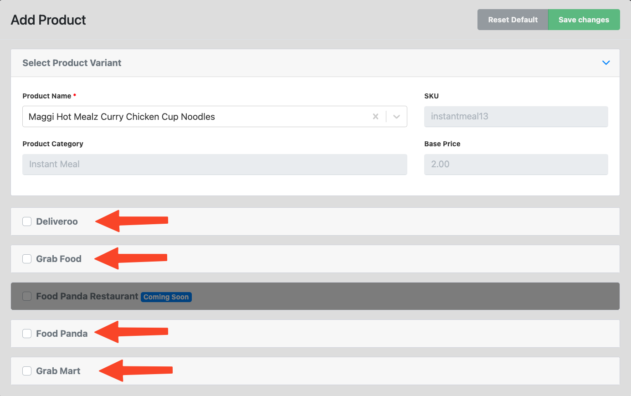Toggle the Grab Mart checkbox
The image size is (631, 396).
point(27,371)
